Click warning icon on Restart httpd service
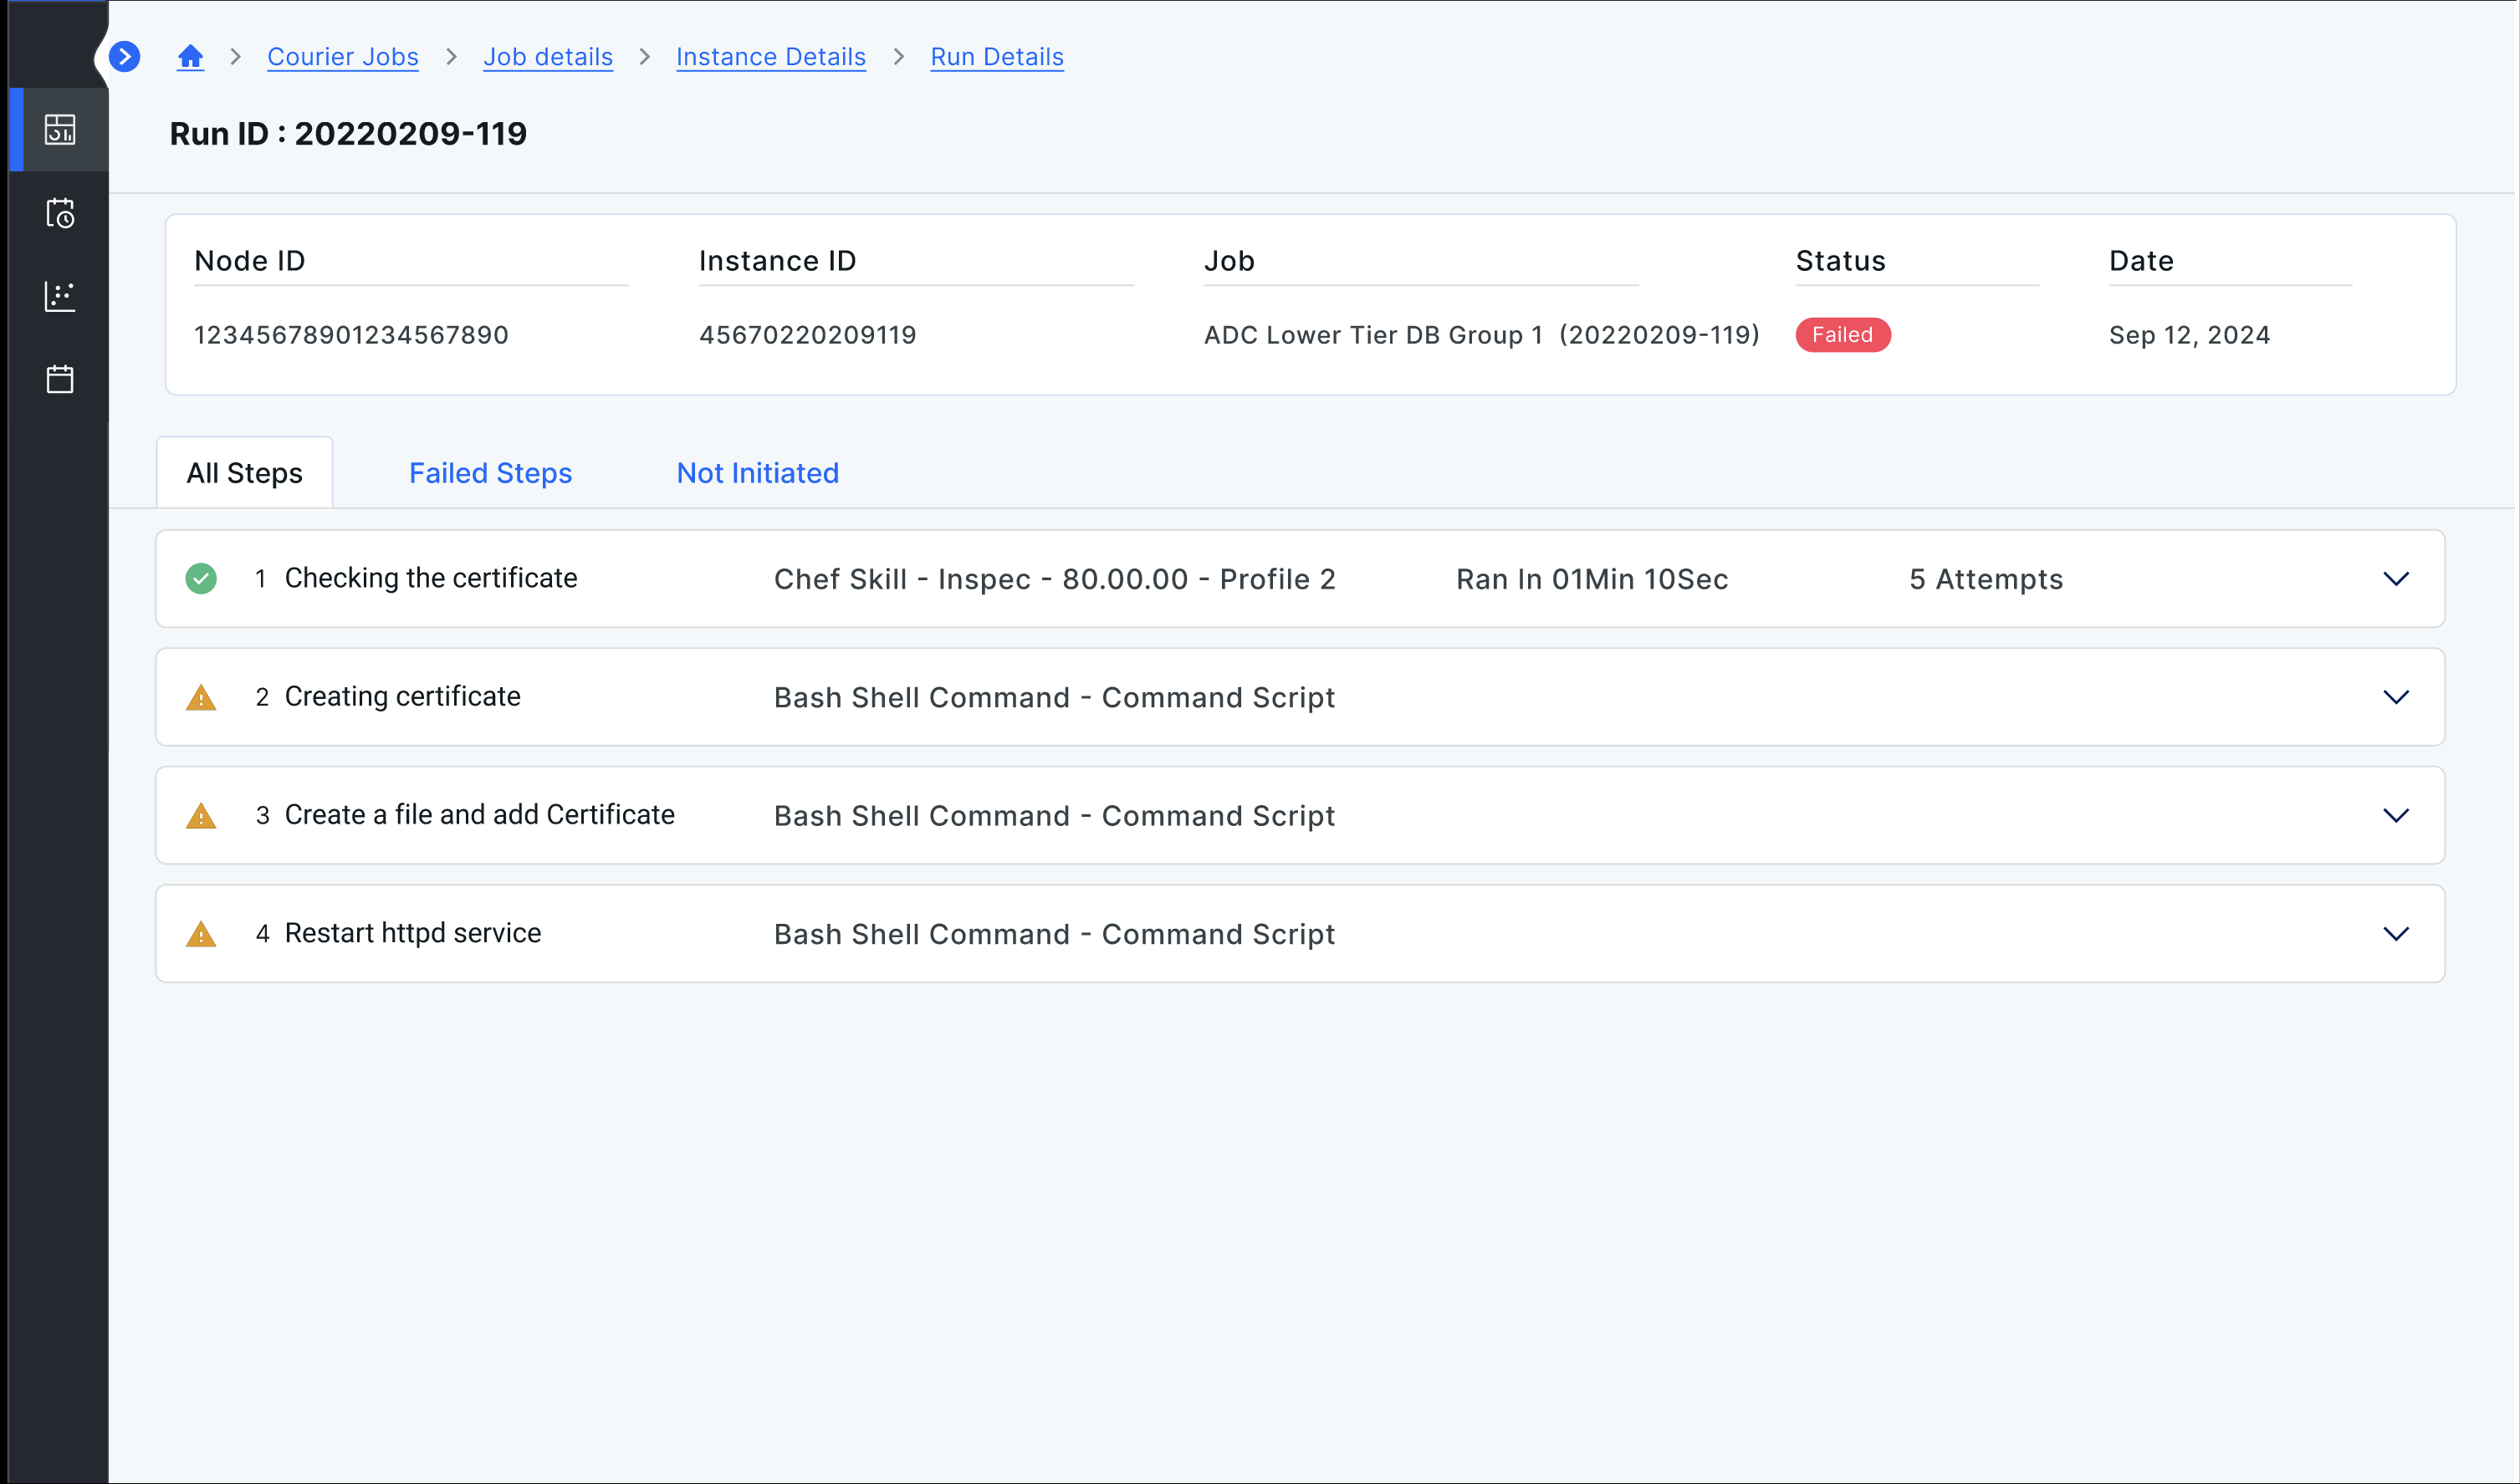The image size is (2520, 1484). pos(201,935)
